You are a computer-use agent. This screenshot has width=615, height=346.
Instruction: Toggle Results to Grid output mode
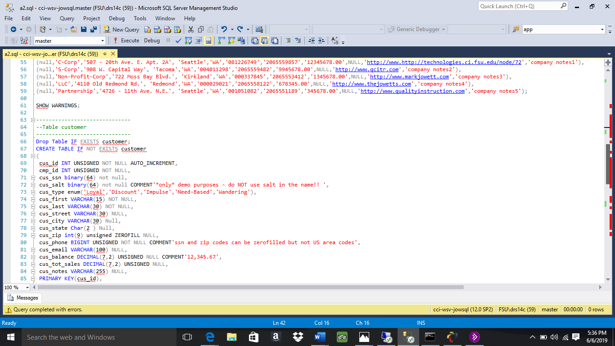click(264, 41)
